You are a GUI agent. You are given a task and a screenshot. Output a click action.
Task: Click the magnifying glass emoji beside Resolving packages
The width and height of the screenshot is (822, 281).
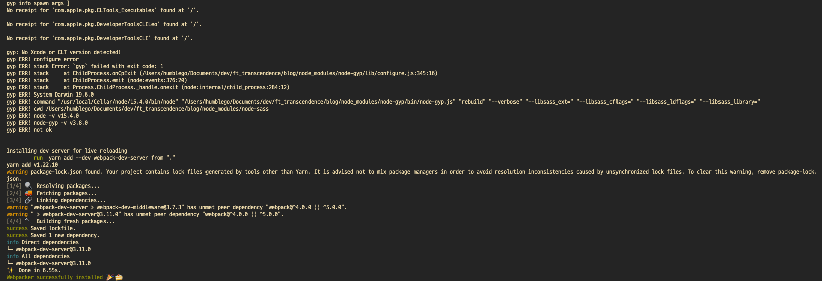coord(28,186)
